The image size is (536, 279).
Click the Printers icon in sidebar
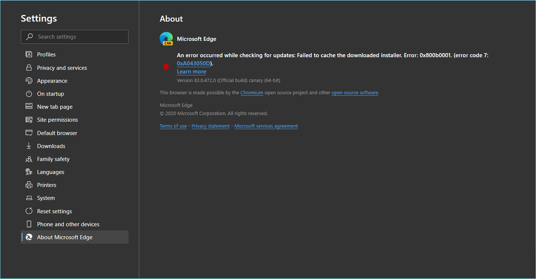click(x=29, y=185)
